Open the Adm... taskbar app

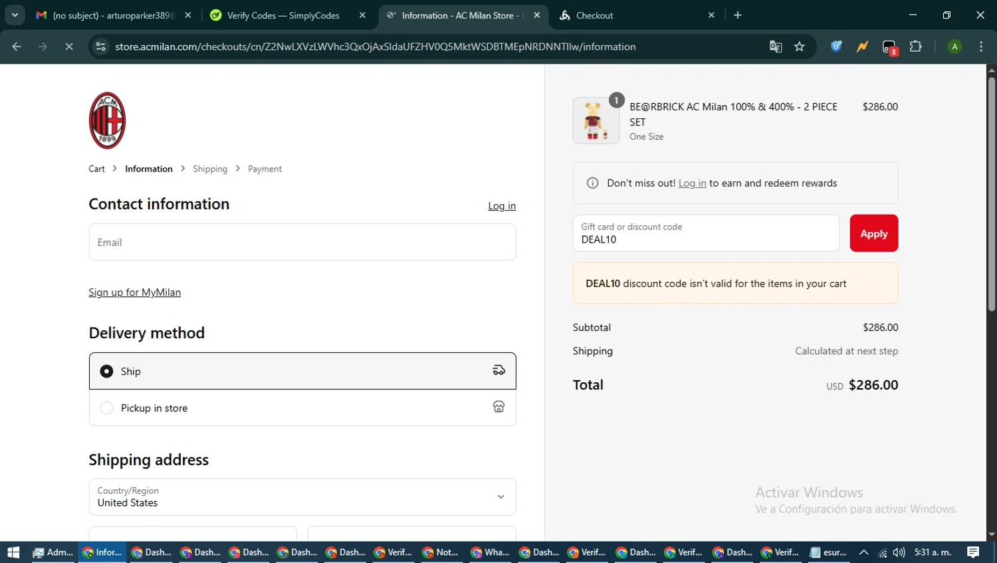coord(53,552)
